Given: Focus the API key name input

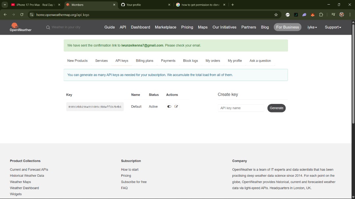Looking at the screenshot, I should coord(241,108).
